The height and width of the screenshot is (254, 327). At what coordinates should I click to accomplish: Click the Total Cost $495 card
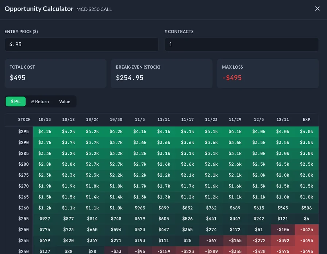coord(55,73)
